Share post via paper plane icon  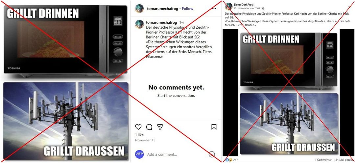click(160, 127)
